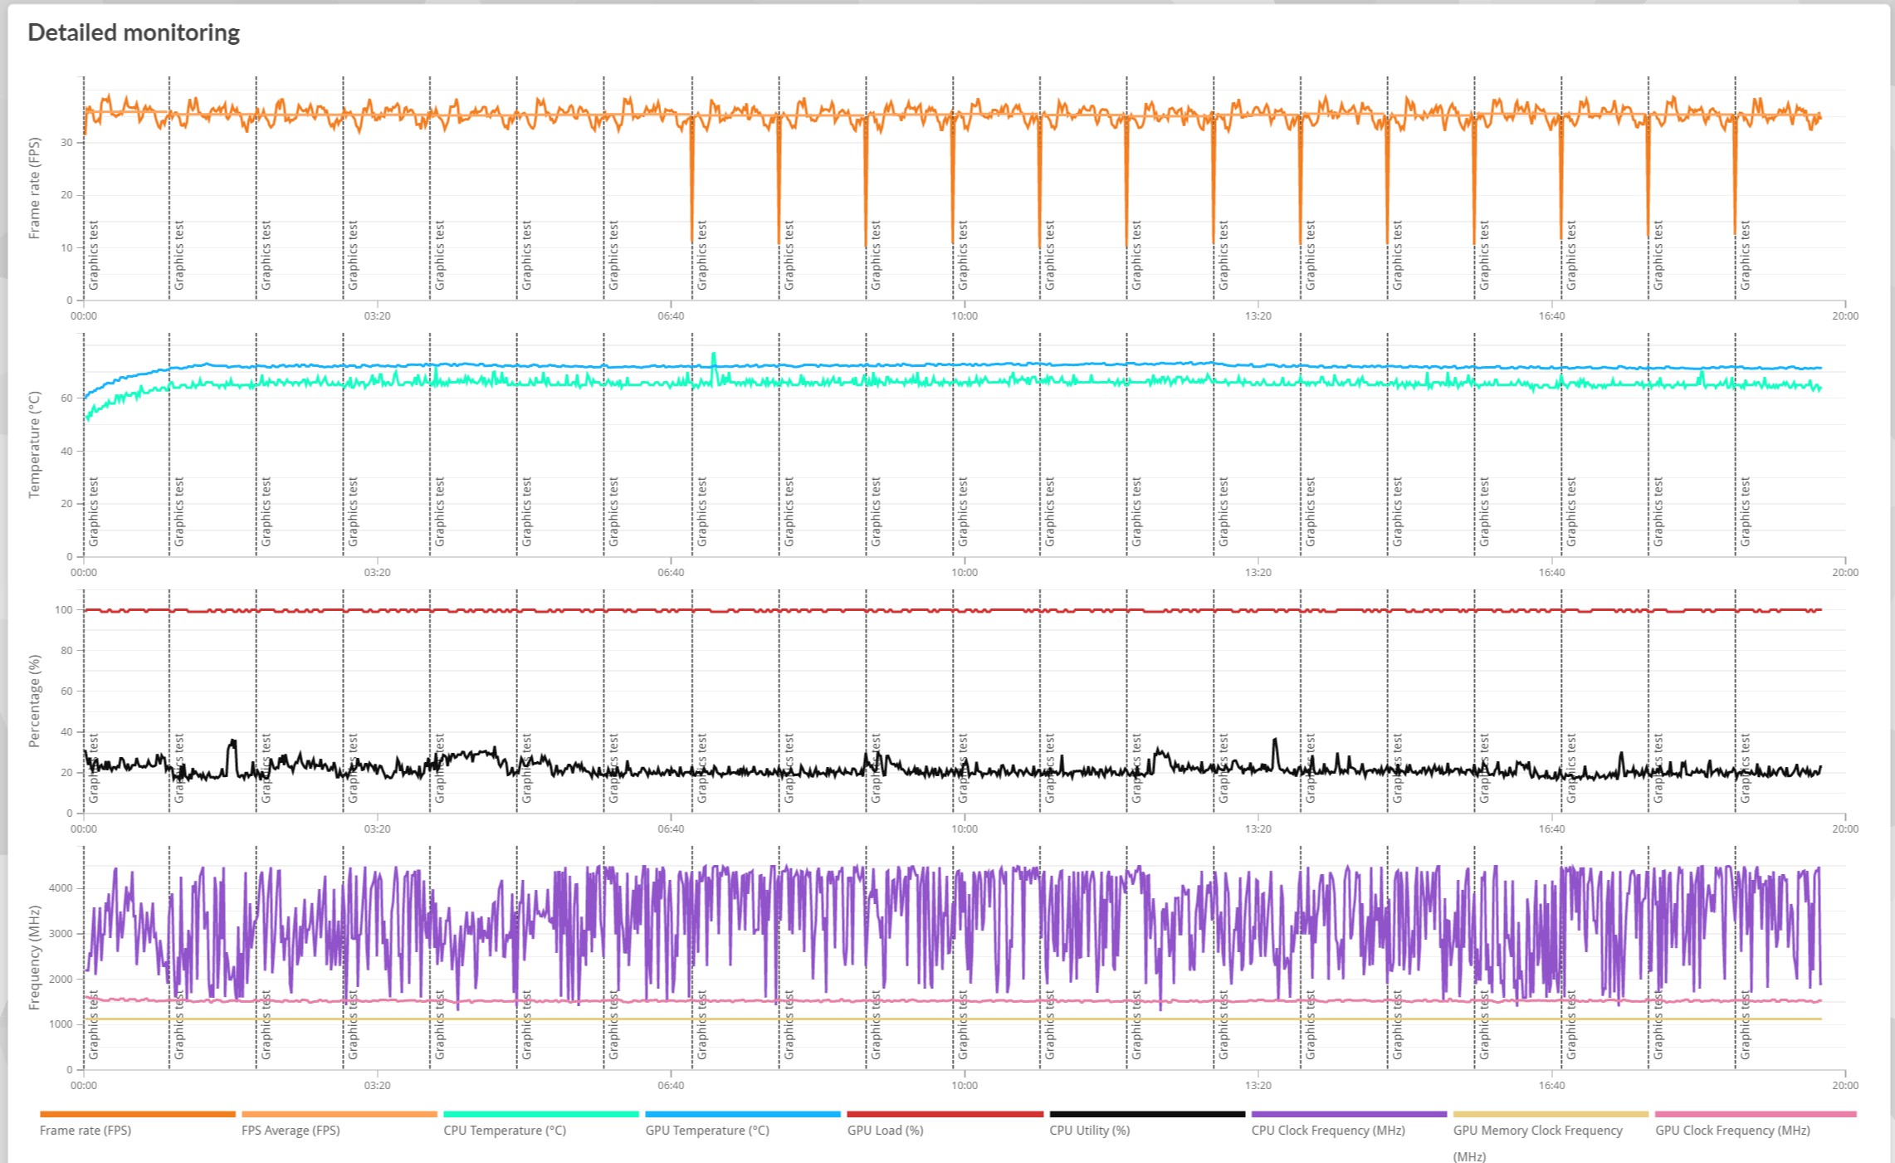
Task: Click the Temperature (°C) y-axis title
Action: (34, 445)
